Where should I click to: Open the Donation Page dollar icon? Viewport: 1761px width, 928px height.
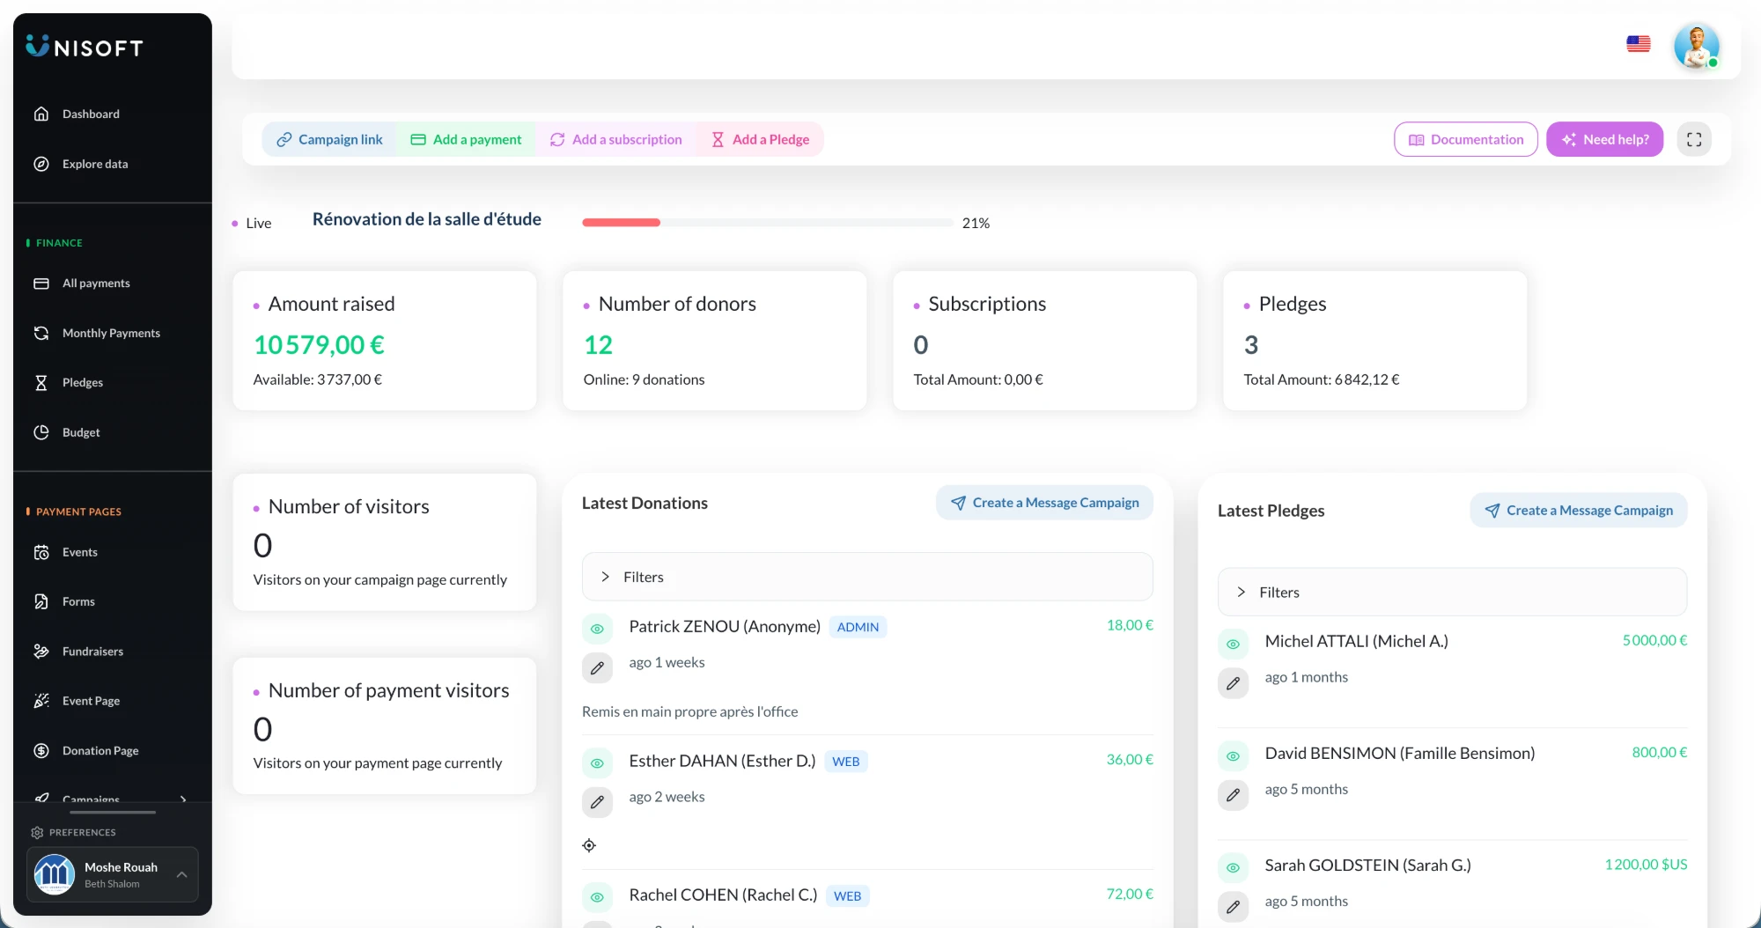coord(41,751)
